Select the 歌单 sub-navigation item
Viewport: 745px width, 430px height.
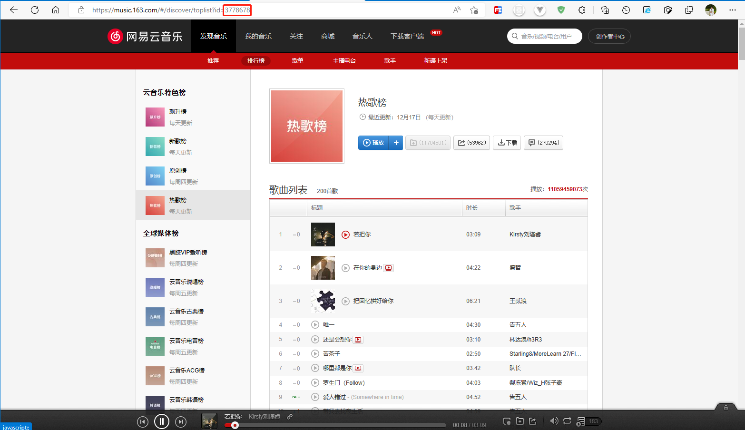[298, 61]
